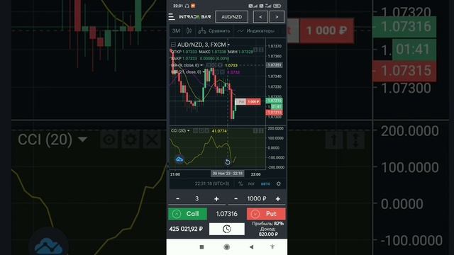Decrease expiration time with minus beside 3
Screen dimensions: 454x255
pyautogui.click(x=178, y=198)
